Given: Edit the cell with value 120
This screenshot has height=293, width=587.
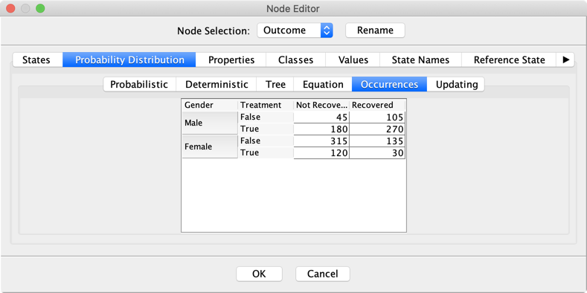Looking at the screenshot, I should tap(321, 153).
